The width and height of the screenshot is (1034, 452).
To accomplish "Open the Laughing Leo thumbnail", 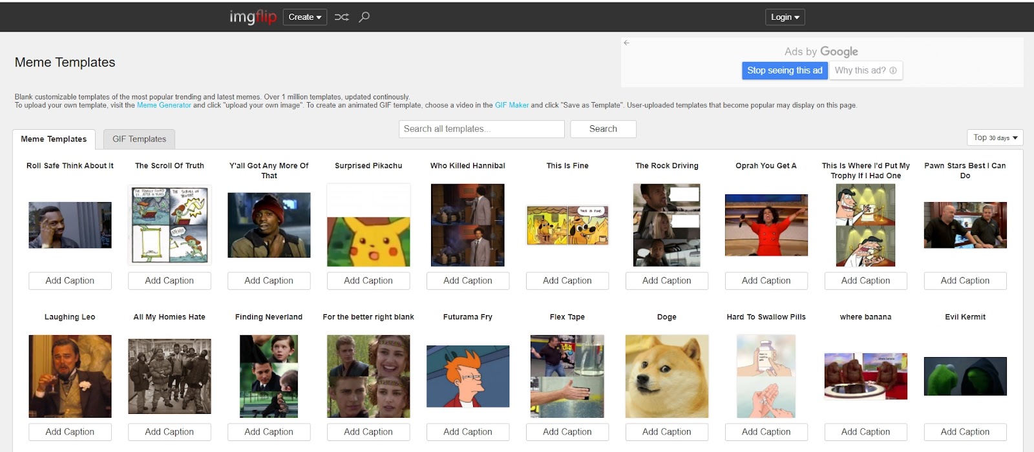I will (x=70, y=376).
